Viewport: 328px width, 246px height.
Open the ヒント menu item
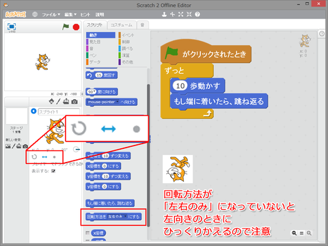point(85,14)
